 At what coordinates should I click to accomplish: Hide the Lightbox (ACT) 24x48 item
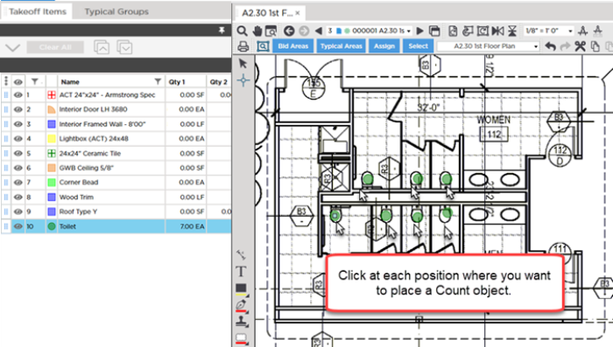[x=18, y=139]
